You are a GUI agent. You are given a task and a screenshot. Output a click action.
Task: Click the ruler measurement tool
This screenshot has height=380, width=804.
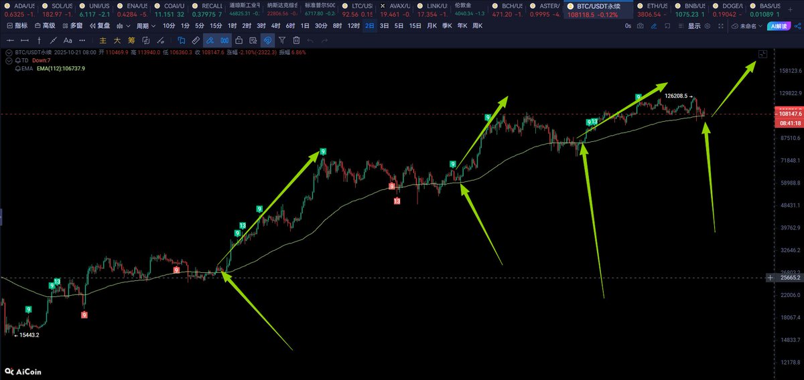[x=195, y=40]
